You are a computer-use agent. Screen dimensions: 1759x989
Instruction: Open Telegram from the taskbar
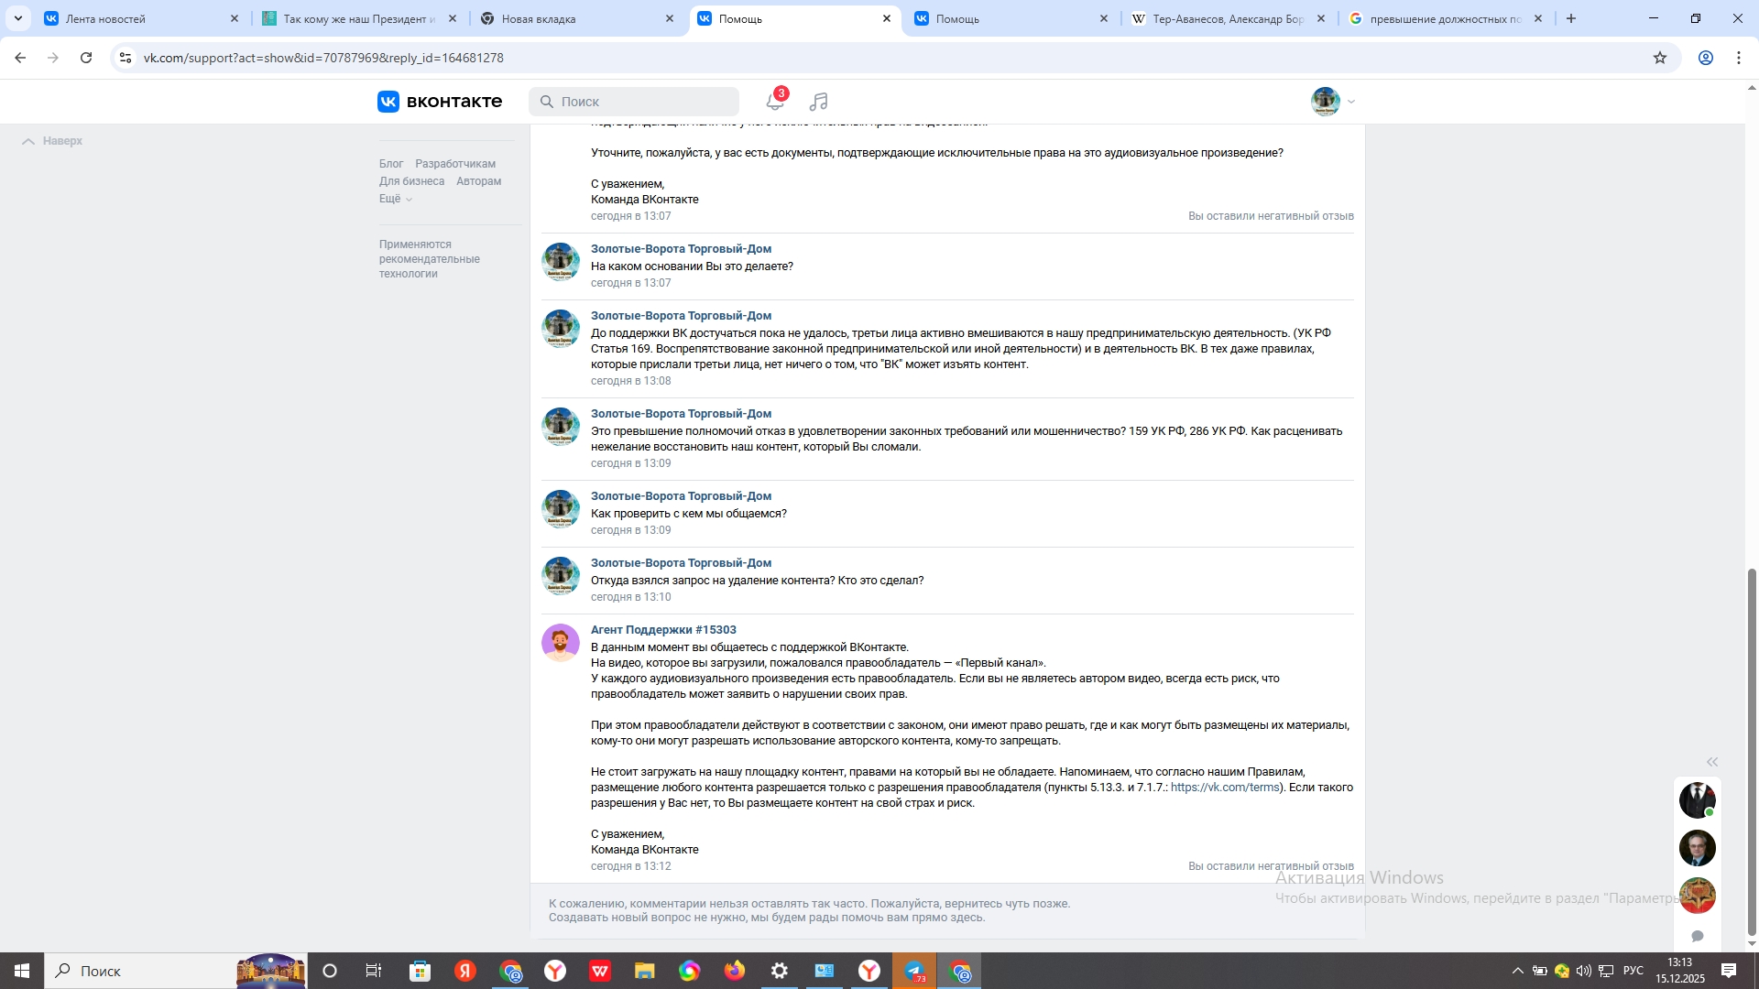pyautogui.click(x=914, y=971)
